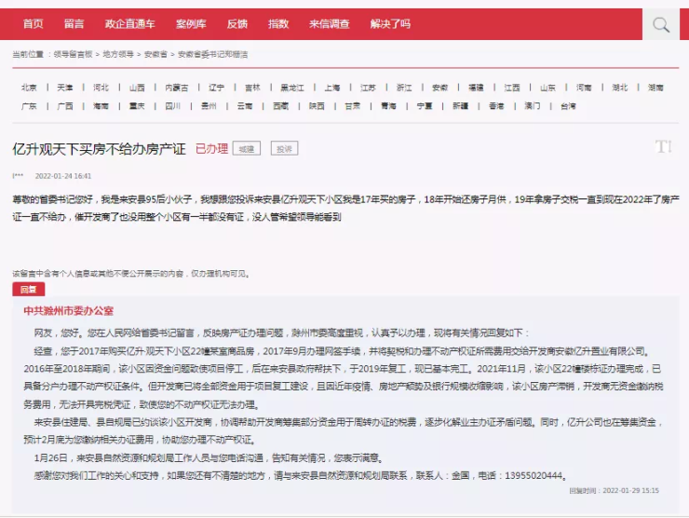This screenshot has width=689, height=518.
Task: Select province 新疆
Action: point(461,106)
